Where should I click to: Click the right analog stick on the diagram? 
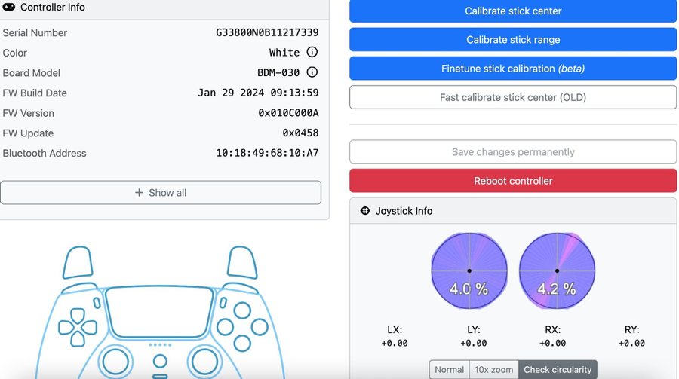click(x=204, y=362)
